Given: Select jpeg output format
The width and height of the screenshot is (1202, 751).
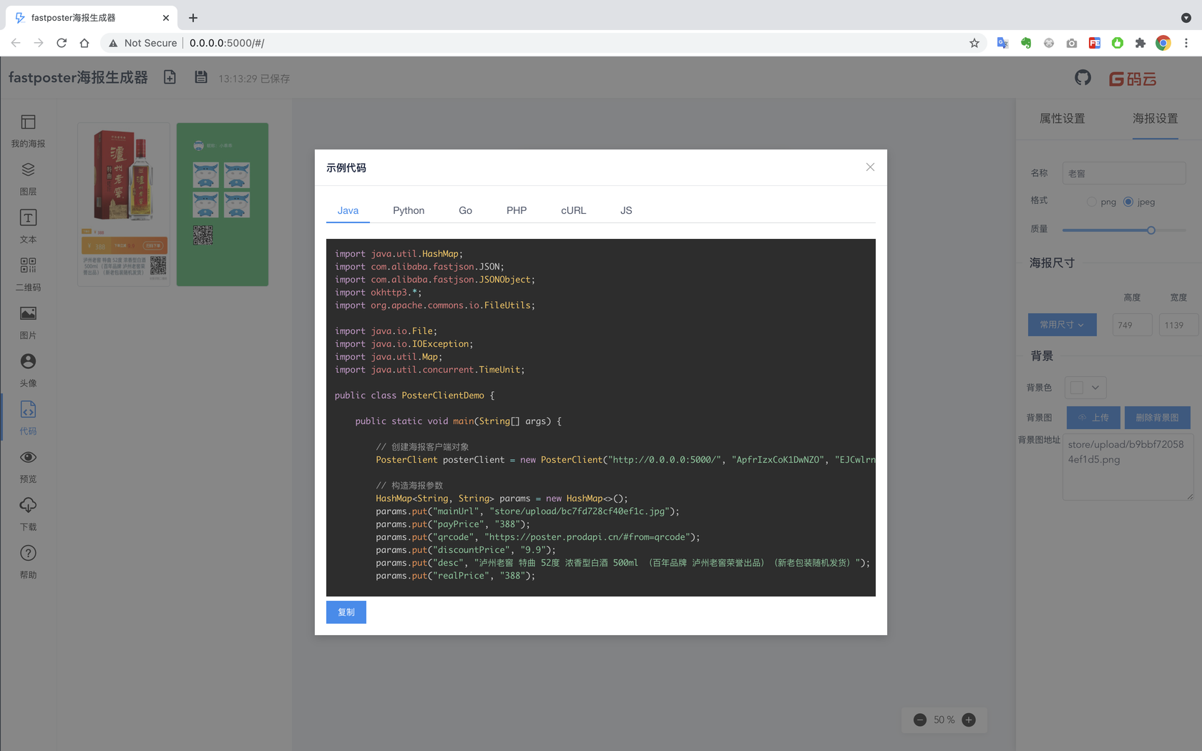Looking at the screenshot, I should point(1128,202).
